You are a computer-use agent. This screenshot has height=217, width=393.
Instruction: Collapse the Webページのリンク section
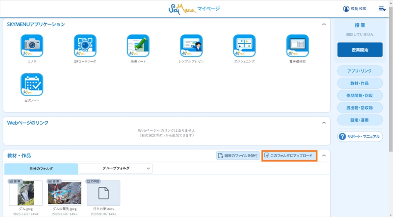point(324,123)
